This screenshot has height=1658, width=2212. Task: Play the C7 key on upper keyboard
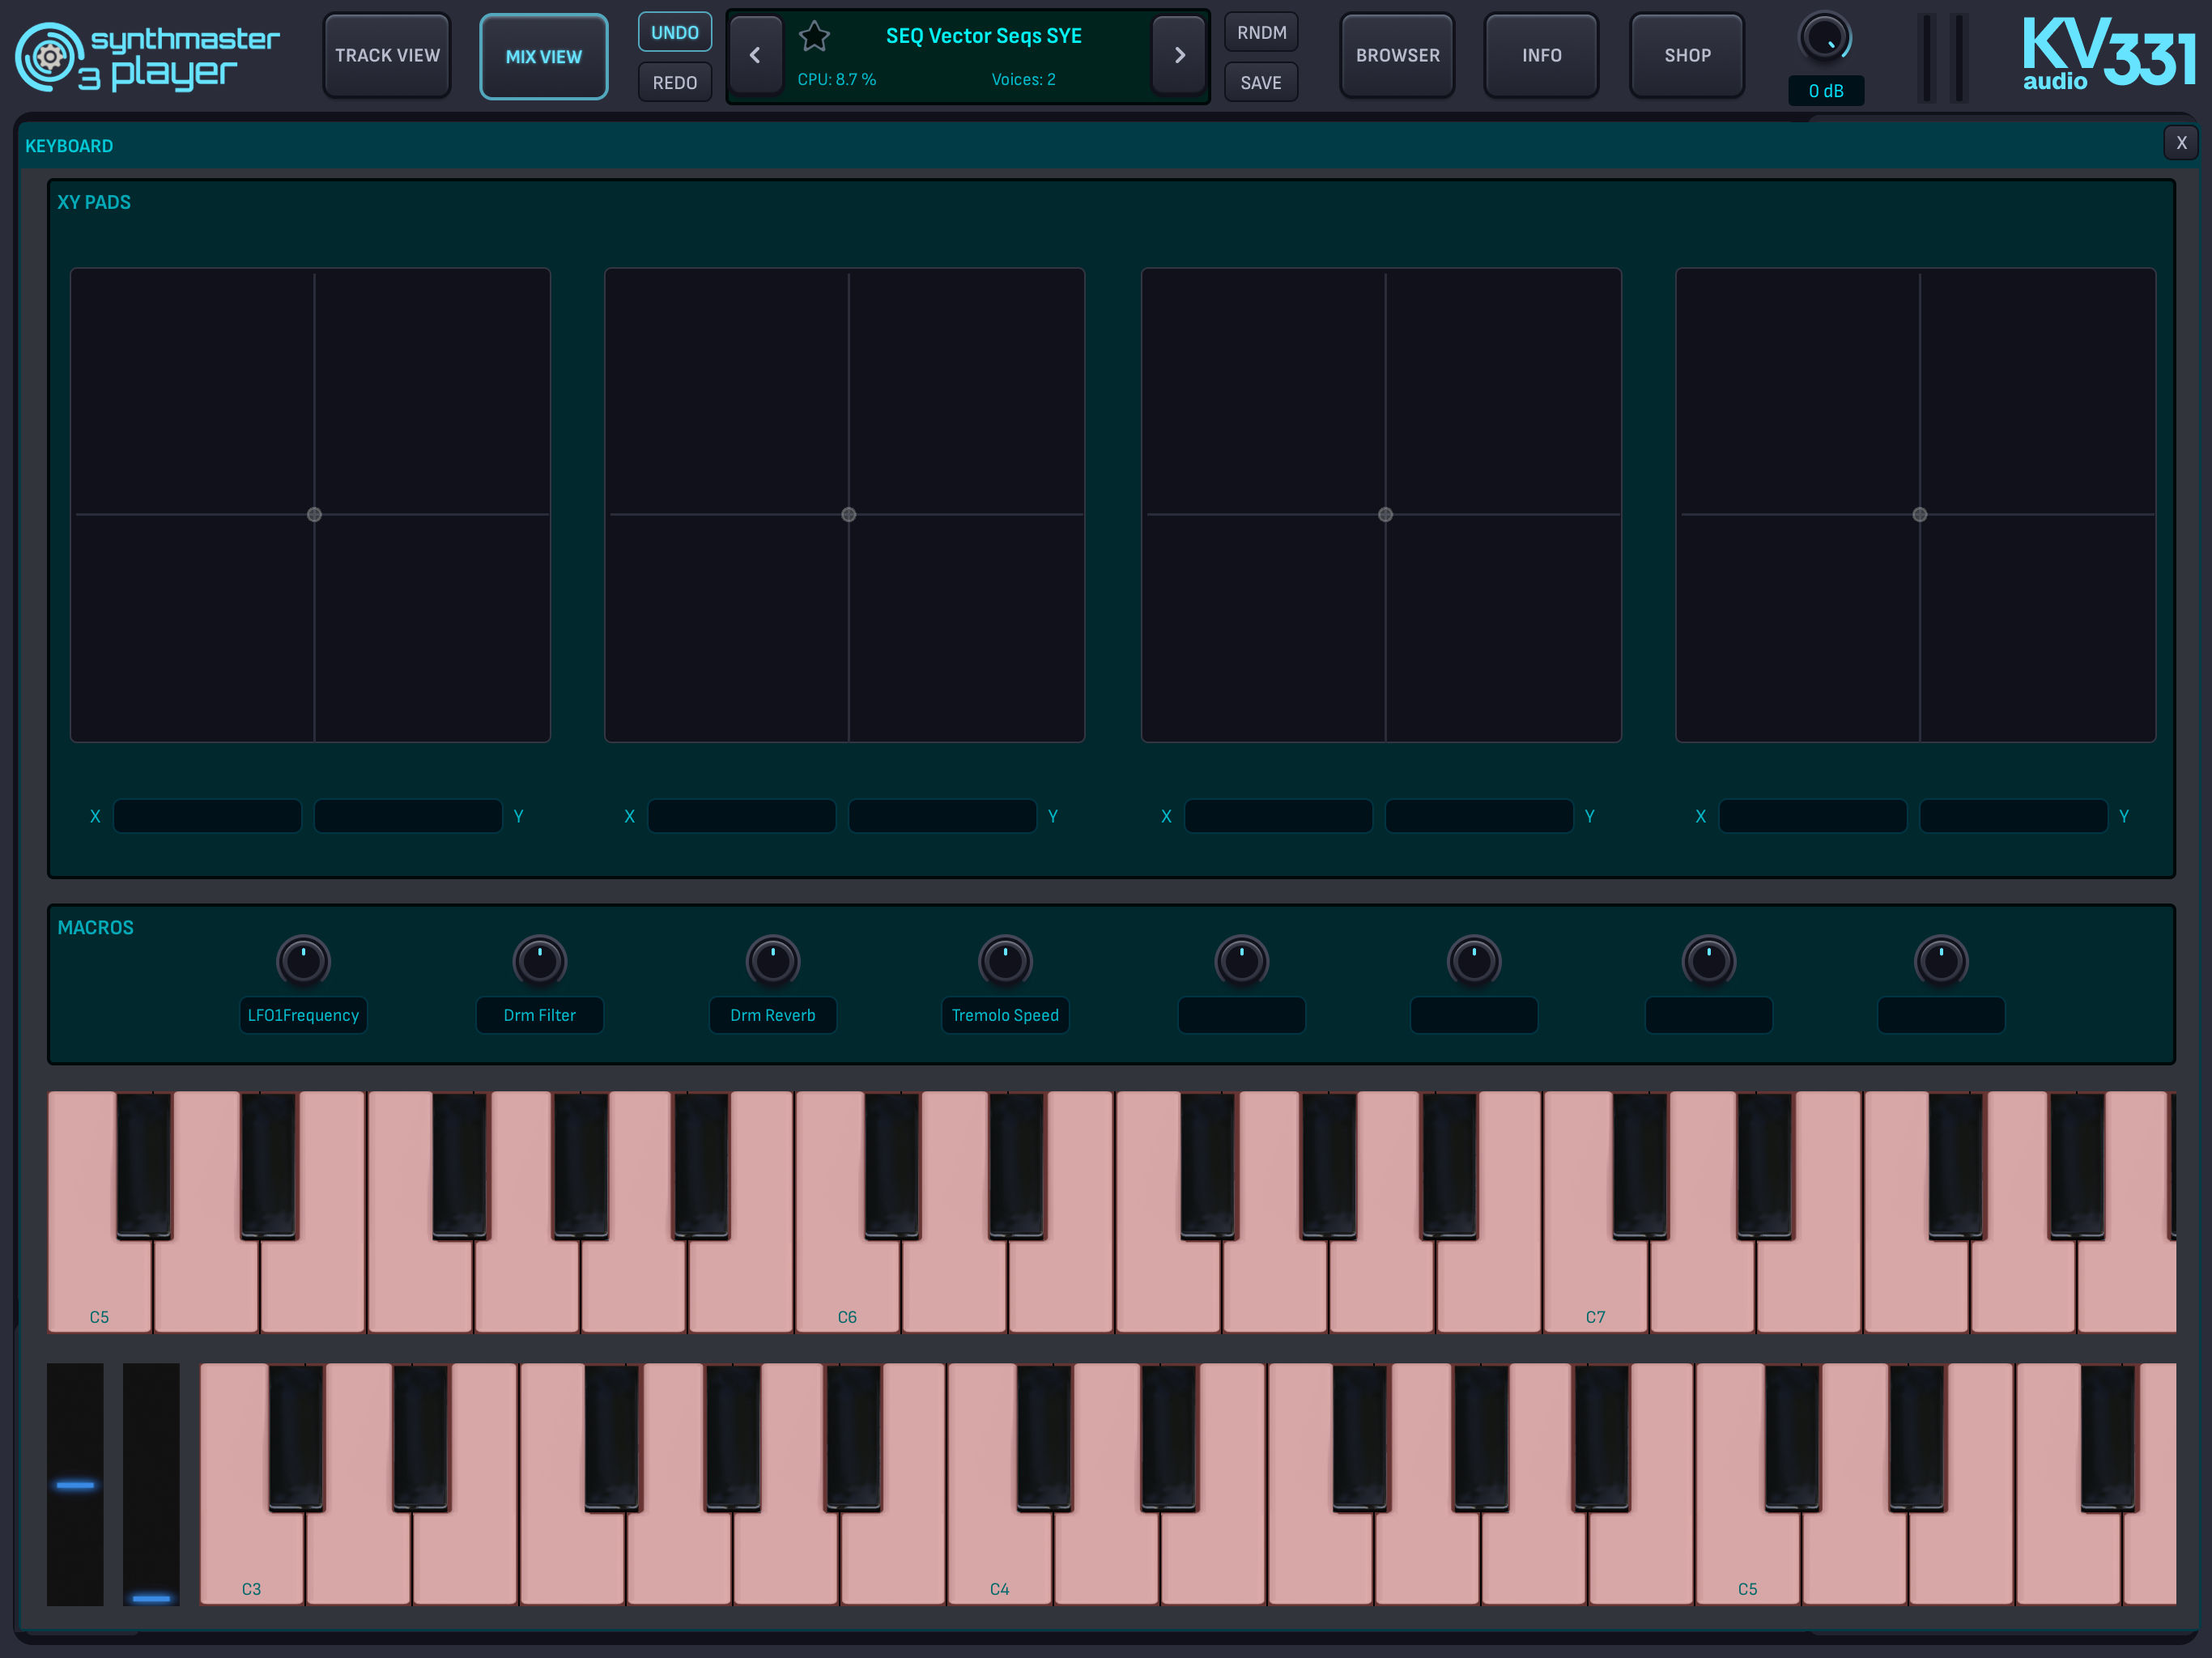click(x=1595, y=1285)
